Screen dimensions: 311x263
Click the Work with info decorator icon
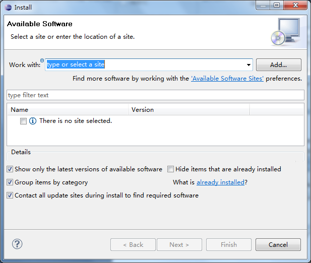click(42, 60)
